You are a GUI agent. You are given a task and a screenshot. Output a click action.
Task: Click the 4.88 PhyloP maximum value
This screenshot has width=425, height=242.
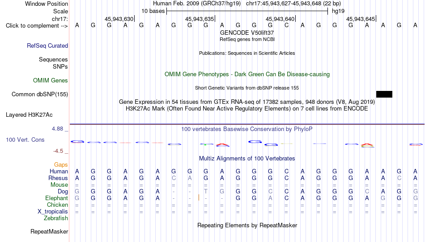[57, 129]
